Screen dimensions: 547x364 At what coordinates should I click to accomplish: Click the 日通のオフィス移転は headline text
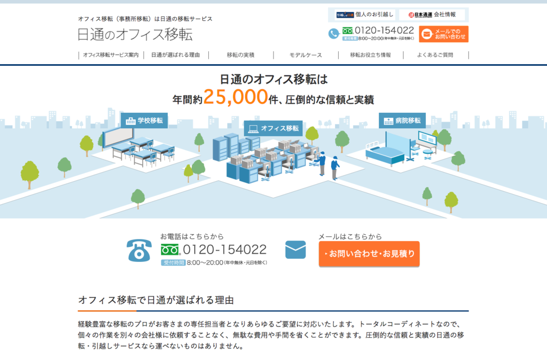(273, 79)
